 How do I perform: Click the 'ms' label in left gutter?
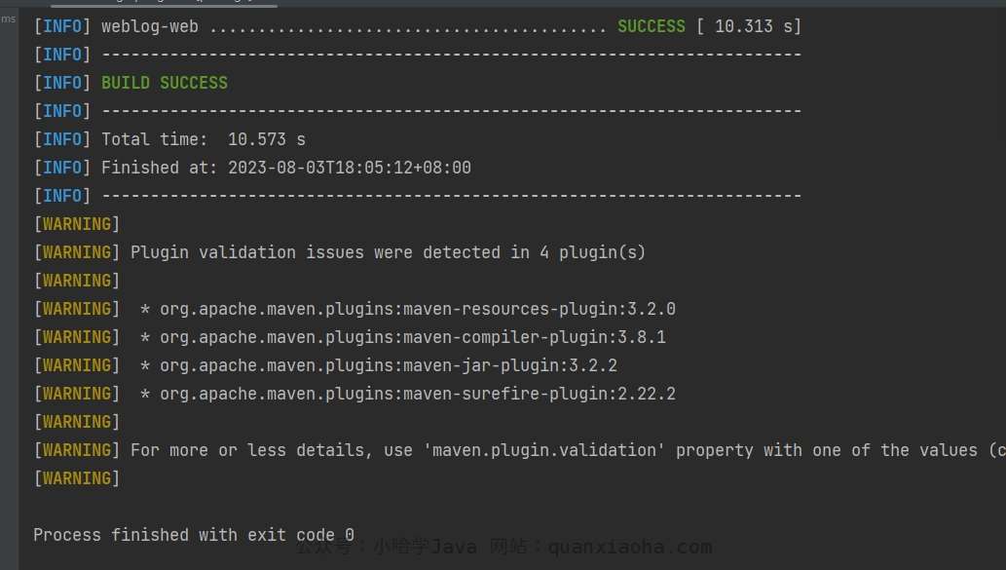coord(9,19)
